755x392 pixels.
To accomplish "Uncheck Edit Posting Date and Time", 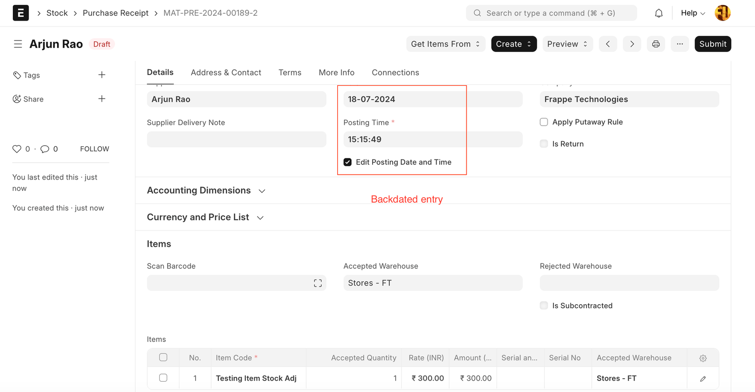I will (348, 162).
